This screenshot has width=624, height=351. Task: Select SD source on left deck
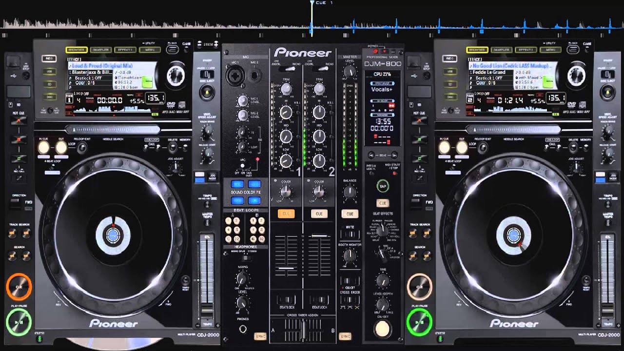(x=49, y=84)
